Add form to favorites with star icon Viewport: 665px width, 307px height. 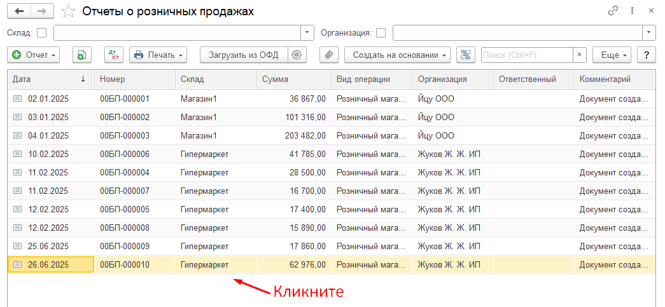pos(68,11)
